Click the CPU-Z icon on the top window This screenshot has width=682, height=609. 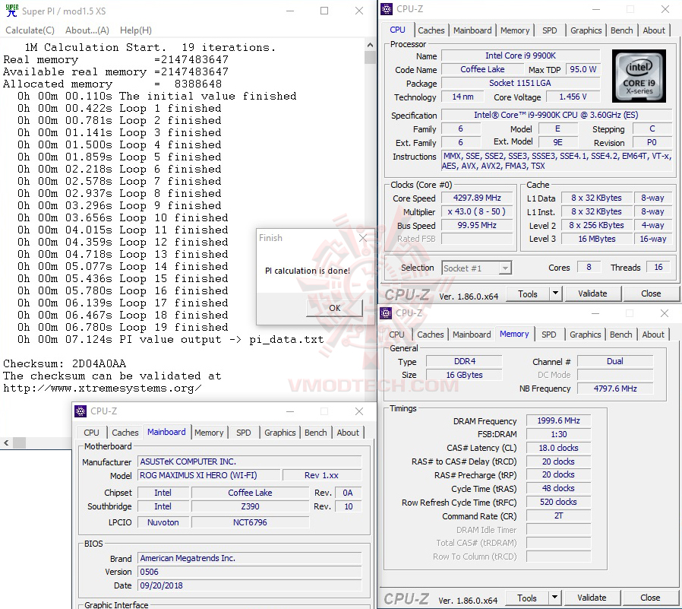(x=387, y=8)
